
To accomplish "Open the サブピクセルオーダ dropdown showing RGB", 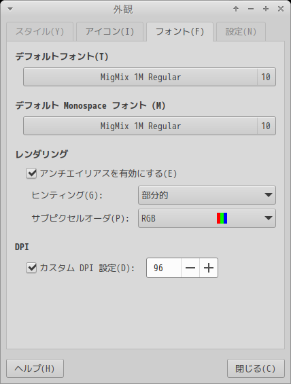I will (x=207, y=218).
